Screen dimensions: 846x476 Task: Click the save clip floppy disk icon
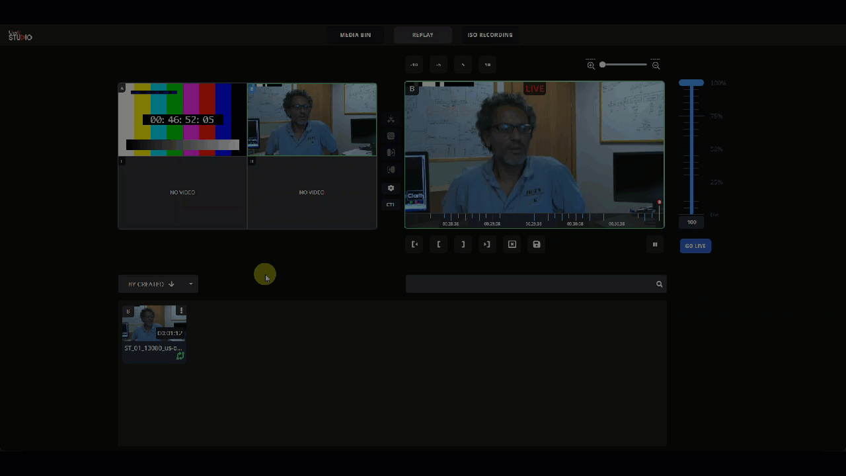pyautogui.click(x=537, y=245)
